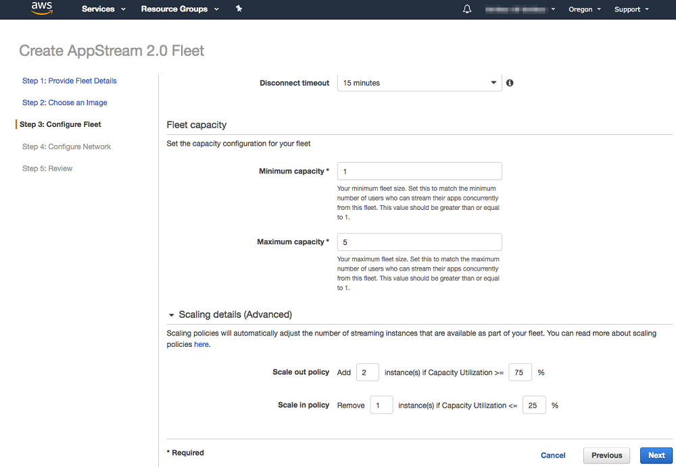This screenshot has width=676, height=467.
Task: Click the 'Scale out policy' label
Action: 301,372
